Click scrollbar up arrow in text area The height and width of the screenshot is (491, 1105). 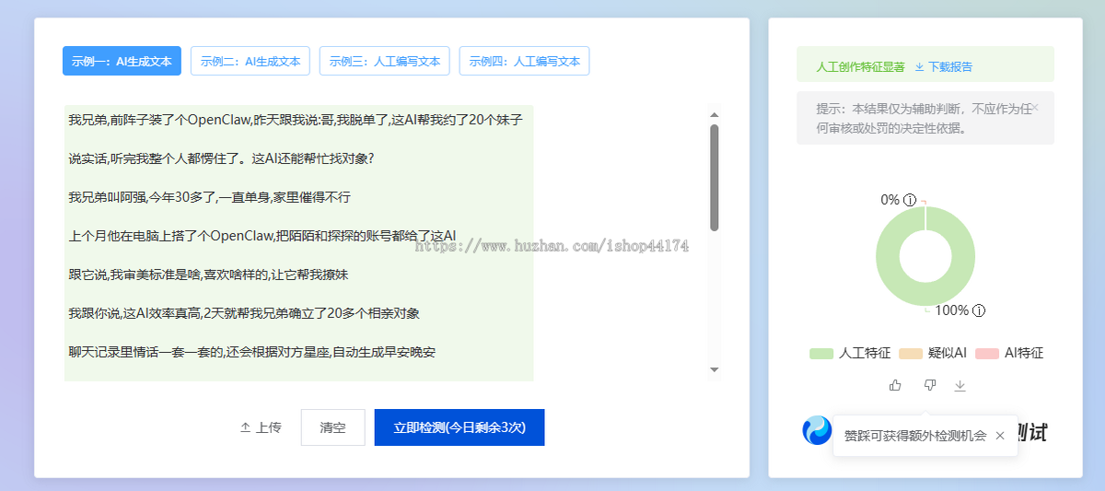tap(714, 115)
